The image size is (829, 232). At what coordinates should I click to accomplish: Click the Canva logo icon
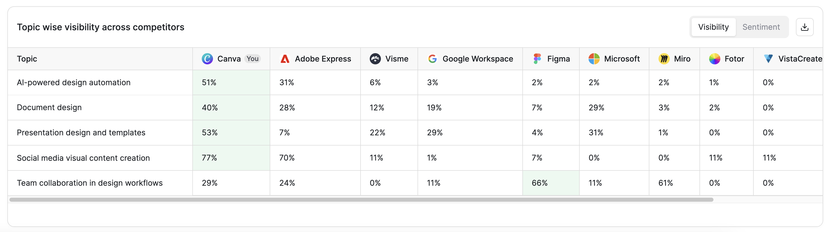pos(207,59)
